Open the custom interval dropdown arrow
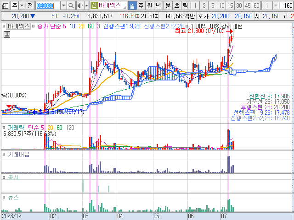The height and width of the screenshot is (220, 294). [276, 6]
